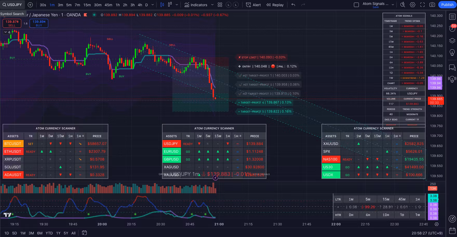The image size is (457, 237).
Task: Set date range to 1Y
Action: pyautogui.click(x=58, y=233)
